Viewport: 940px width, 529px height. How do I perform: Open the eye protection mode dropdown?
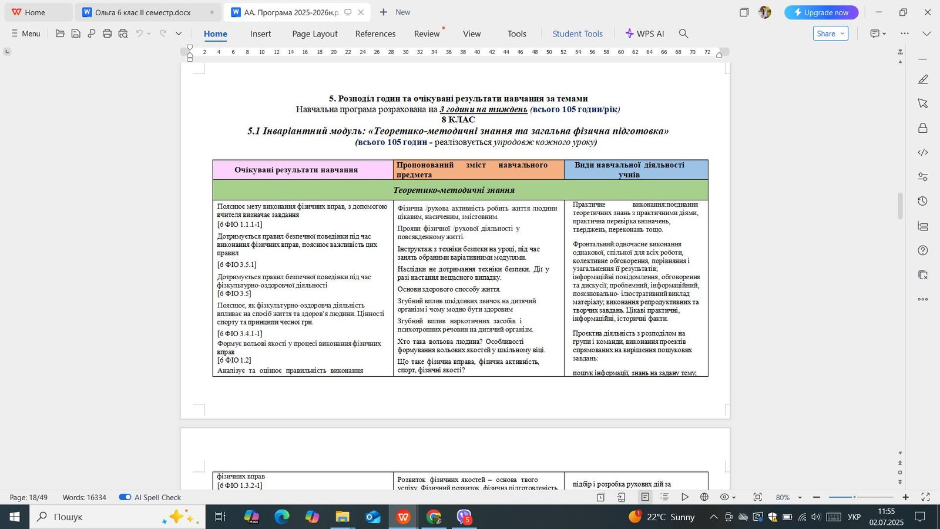click(x=733, y=497)
